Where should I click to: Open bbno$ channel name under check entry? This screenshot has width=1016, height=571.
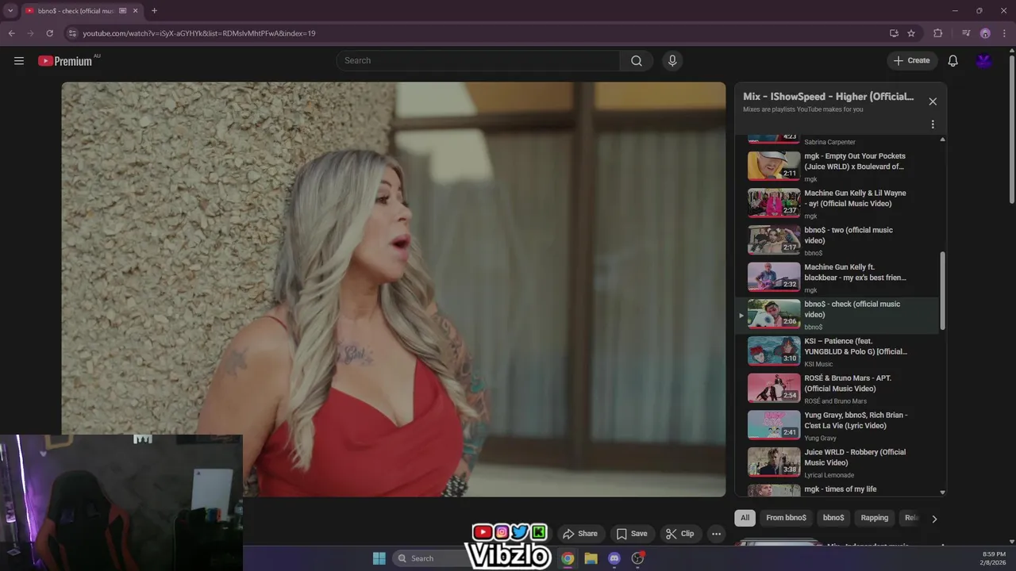(813, 327)
